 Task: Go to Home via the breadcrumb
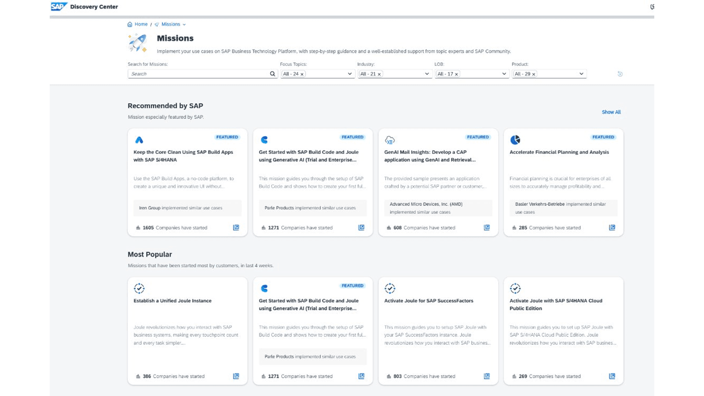[141, 24]
